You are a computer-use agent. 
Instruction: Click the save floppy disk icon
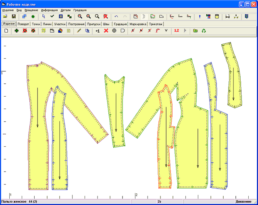point(13,17)
